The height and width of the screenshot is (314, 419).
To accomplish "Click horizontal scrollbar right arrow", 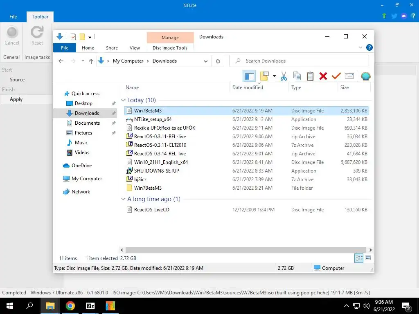I will pyautogui.click(x=370, y=250).
